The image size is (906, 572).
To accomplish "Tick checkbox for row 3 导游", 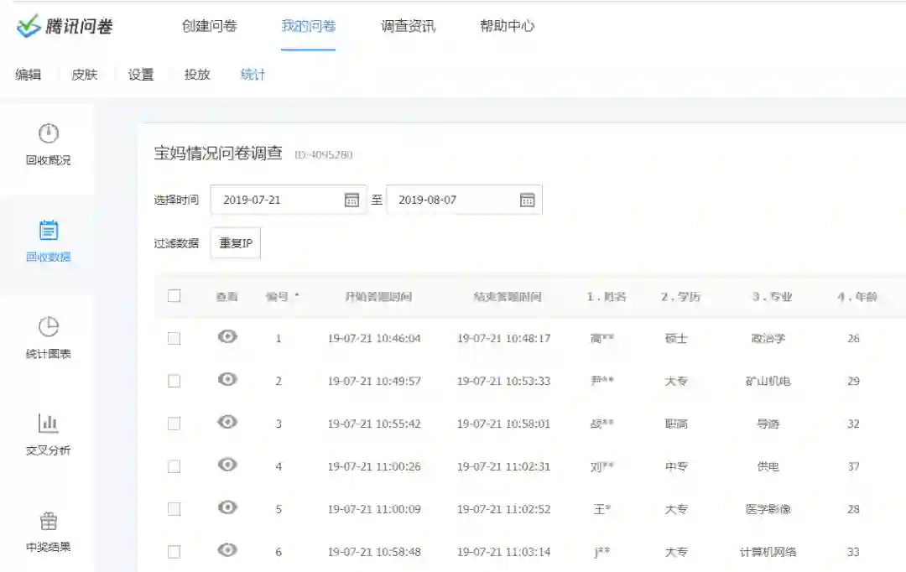I will tap(174, 424).
